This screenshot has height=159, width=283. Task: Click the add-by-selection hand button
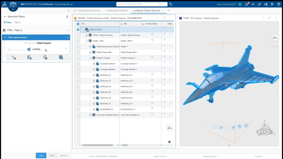click(14, 57)
